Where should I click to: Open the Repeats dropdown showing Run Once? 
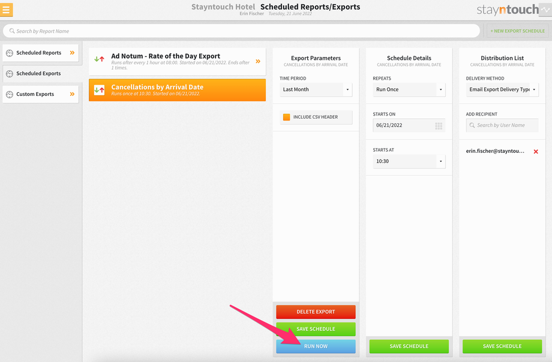coord(409,90)
